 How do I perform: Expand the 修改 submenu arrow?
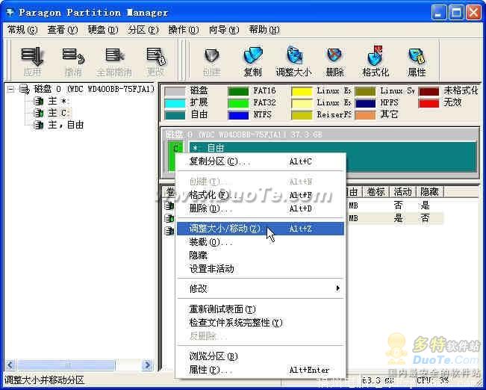coord(337,288)
